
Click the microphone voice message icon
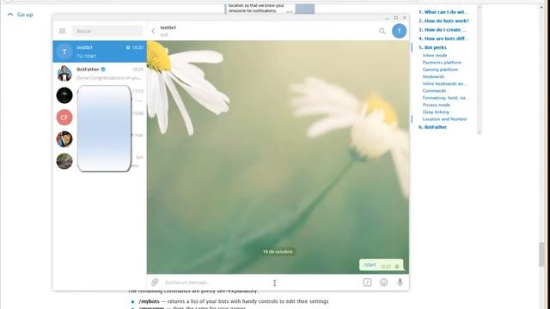pos(400,282)
